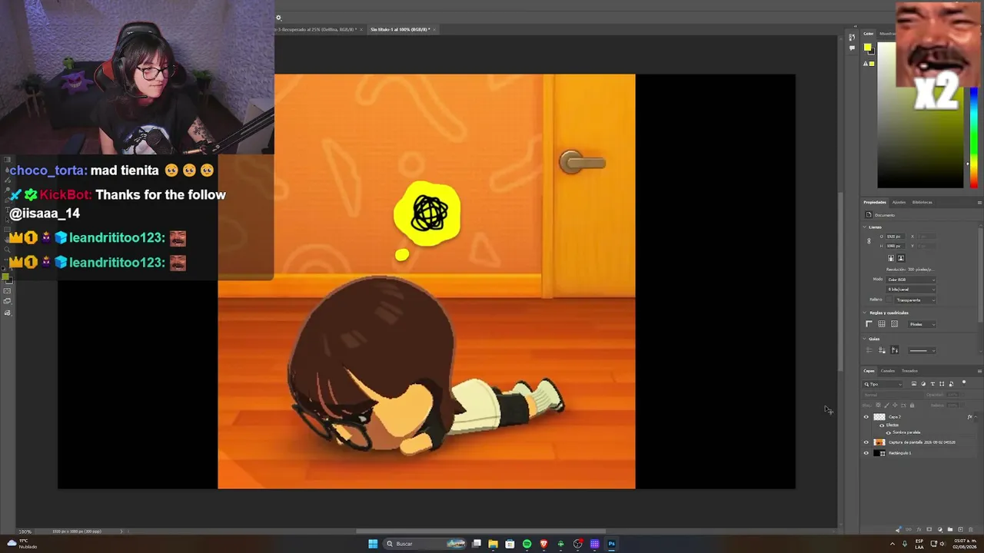This screenshot has width=984, height=553.
Task: Lock layer position icon
Action: click(895, 406)
